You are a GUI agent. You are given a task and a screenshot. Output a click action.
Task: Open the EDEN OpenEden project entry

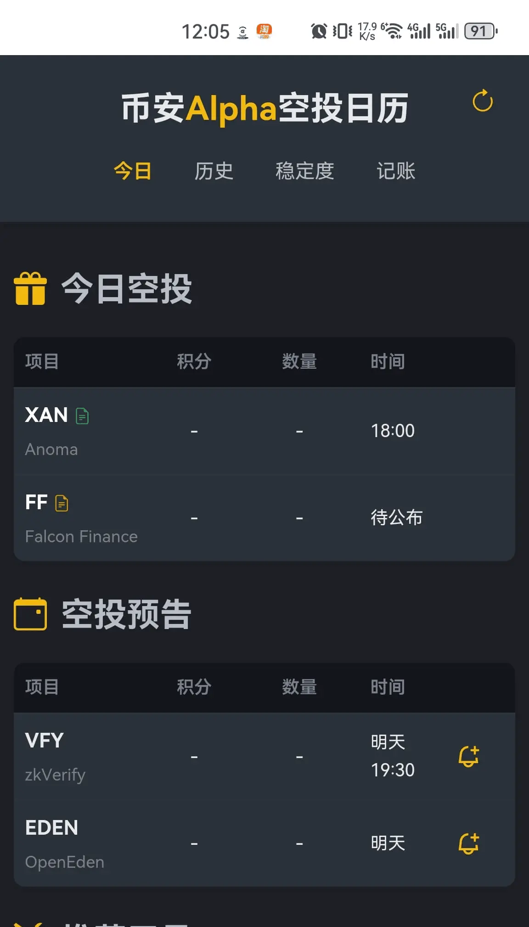point(264,843)
